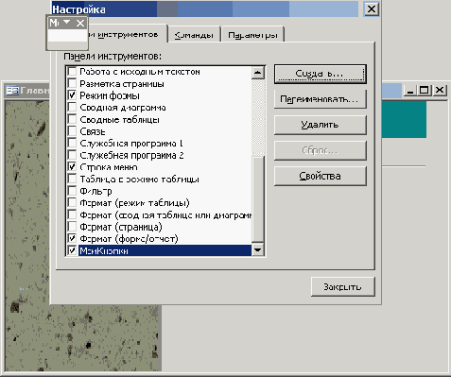451x377 pixels.
Task: Minimize the background Главная form window
Action: pyautogui.click(x=410, y=91)
